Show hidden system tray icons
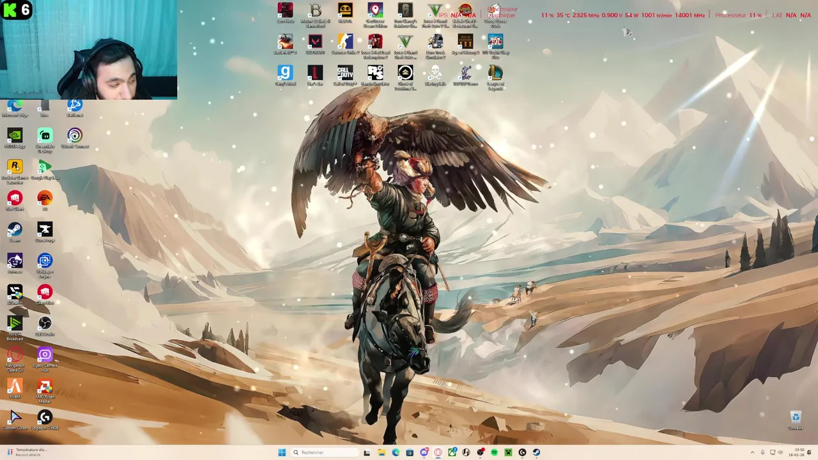The height and width of the screenshot is (460, 818). click(752, 452)
